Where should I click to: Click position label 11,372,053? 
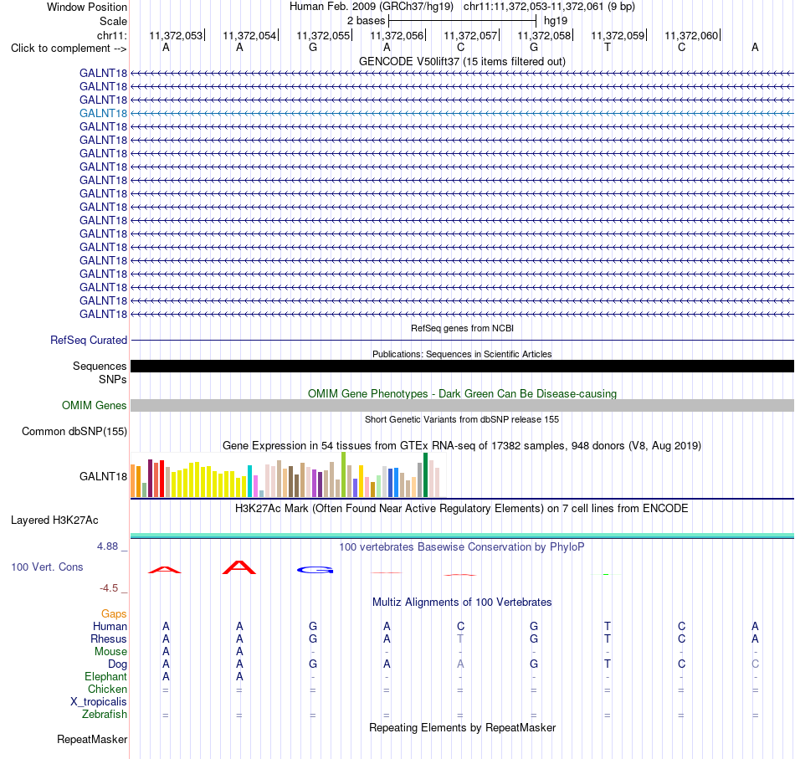point(176,35)
